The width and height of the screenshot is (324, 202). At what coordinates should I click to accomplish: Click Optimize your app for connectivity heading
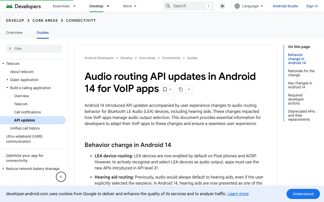(x=25, y=158)
